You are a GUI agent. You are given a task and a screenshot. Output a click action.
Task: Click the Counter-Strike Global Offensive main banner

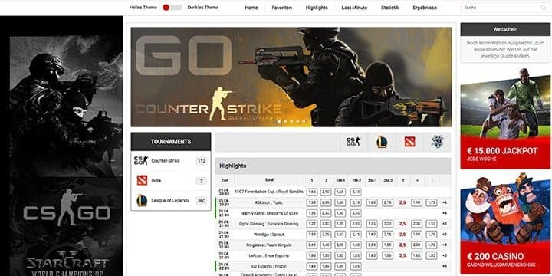point(291,77)
